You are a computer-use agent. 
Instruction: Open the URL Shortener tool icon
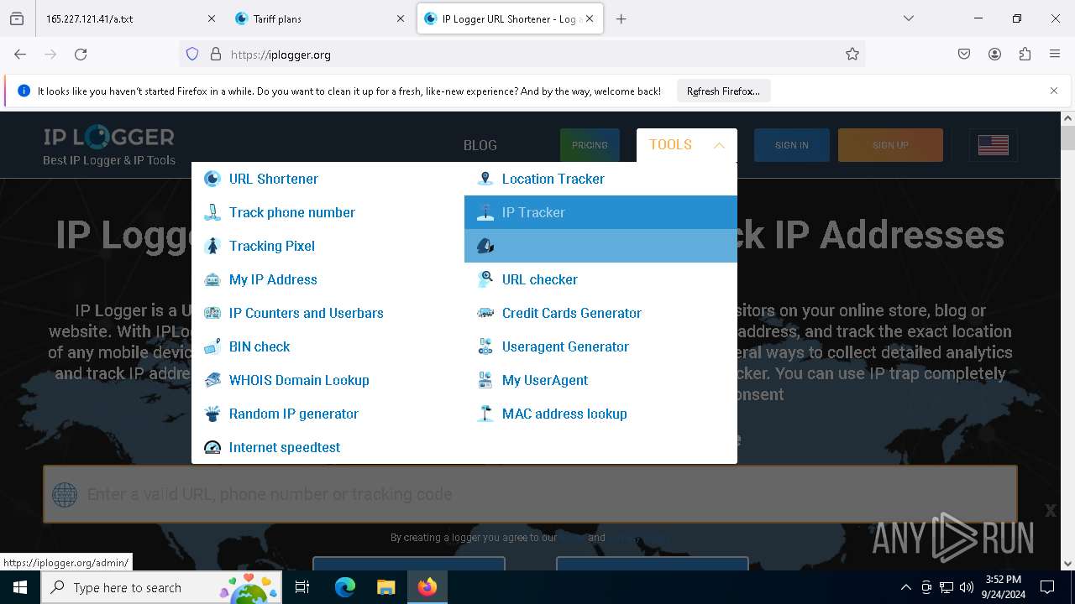(x=212, y=179)
